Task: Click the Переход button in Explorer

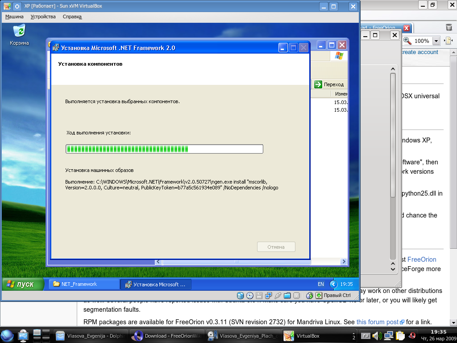Action: click(x=329, y=84)
